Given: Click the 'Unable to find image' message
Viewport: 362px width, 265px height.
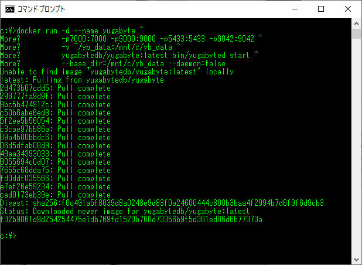Looking at the screenshot, I should [117, 72].
